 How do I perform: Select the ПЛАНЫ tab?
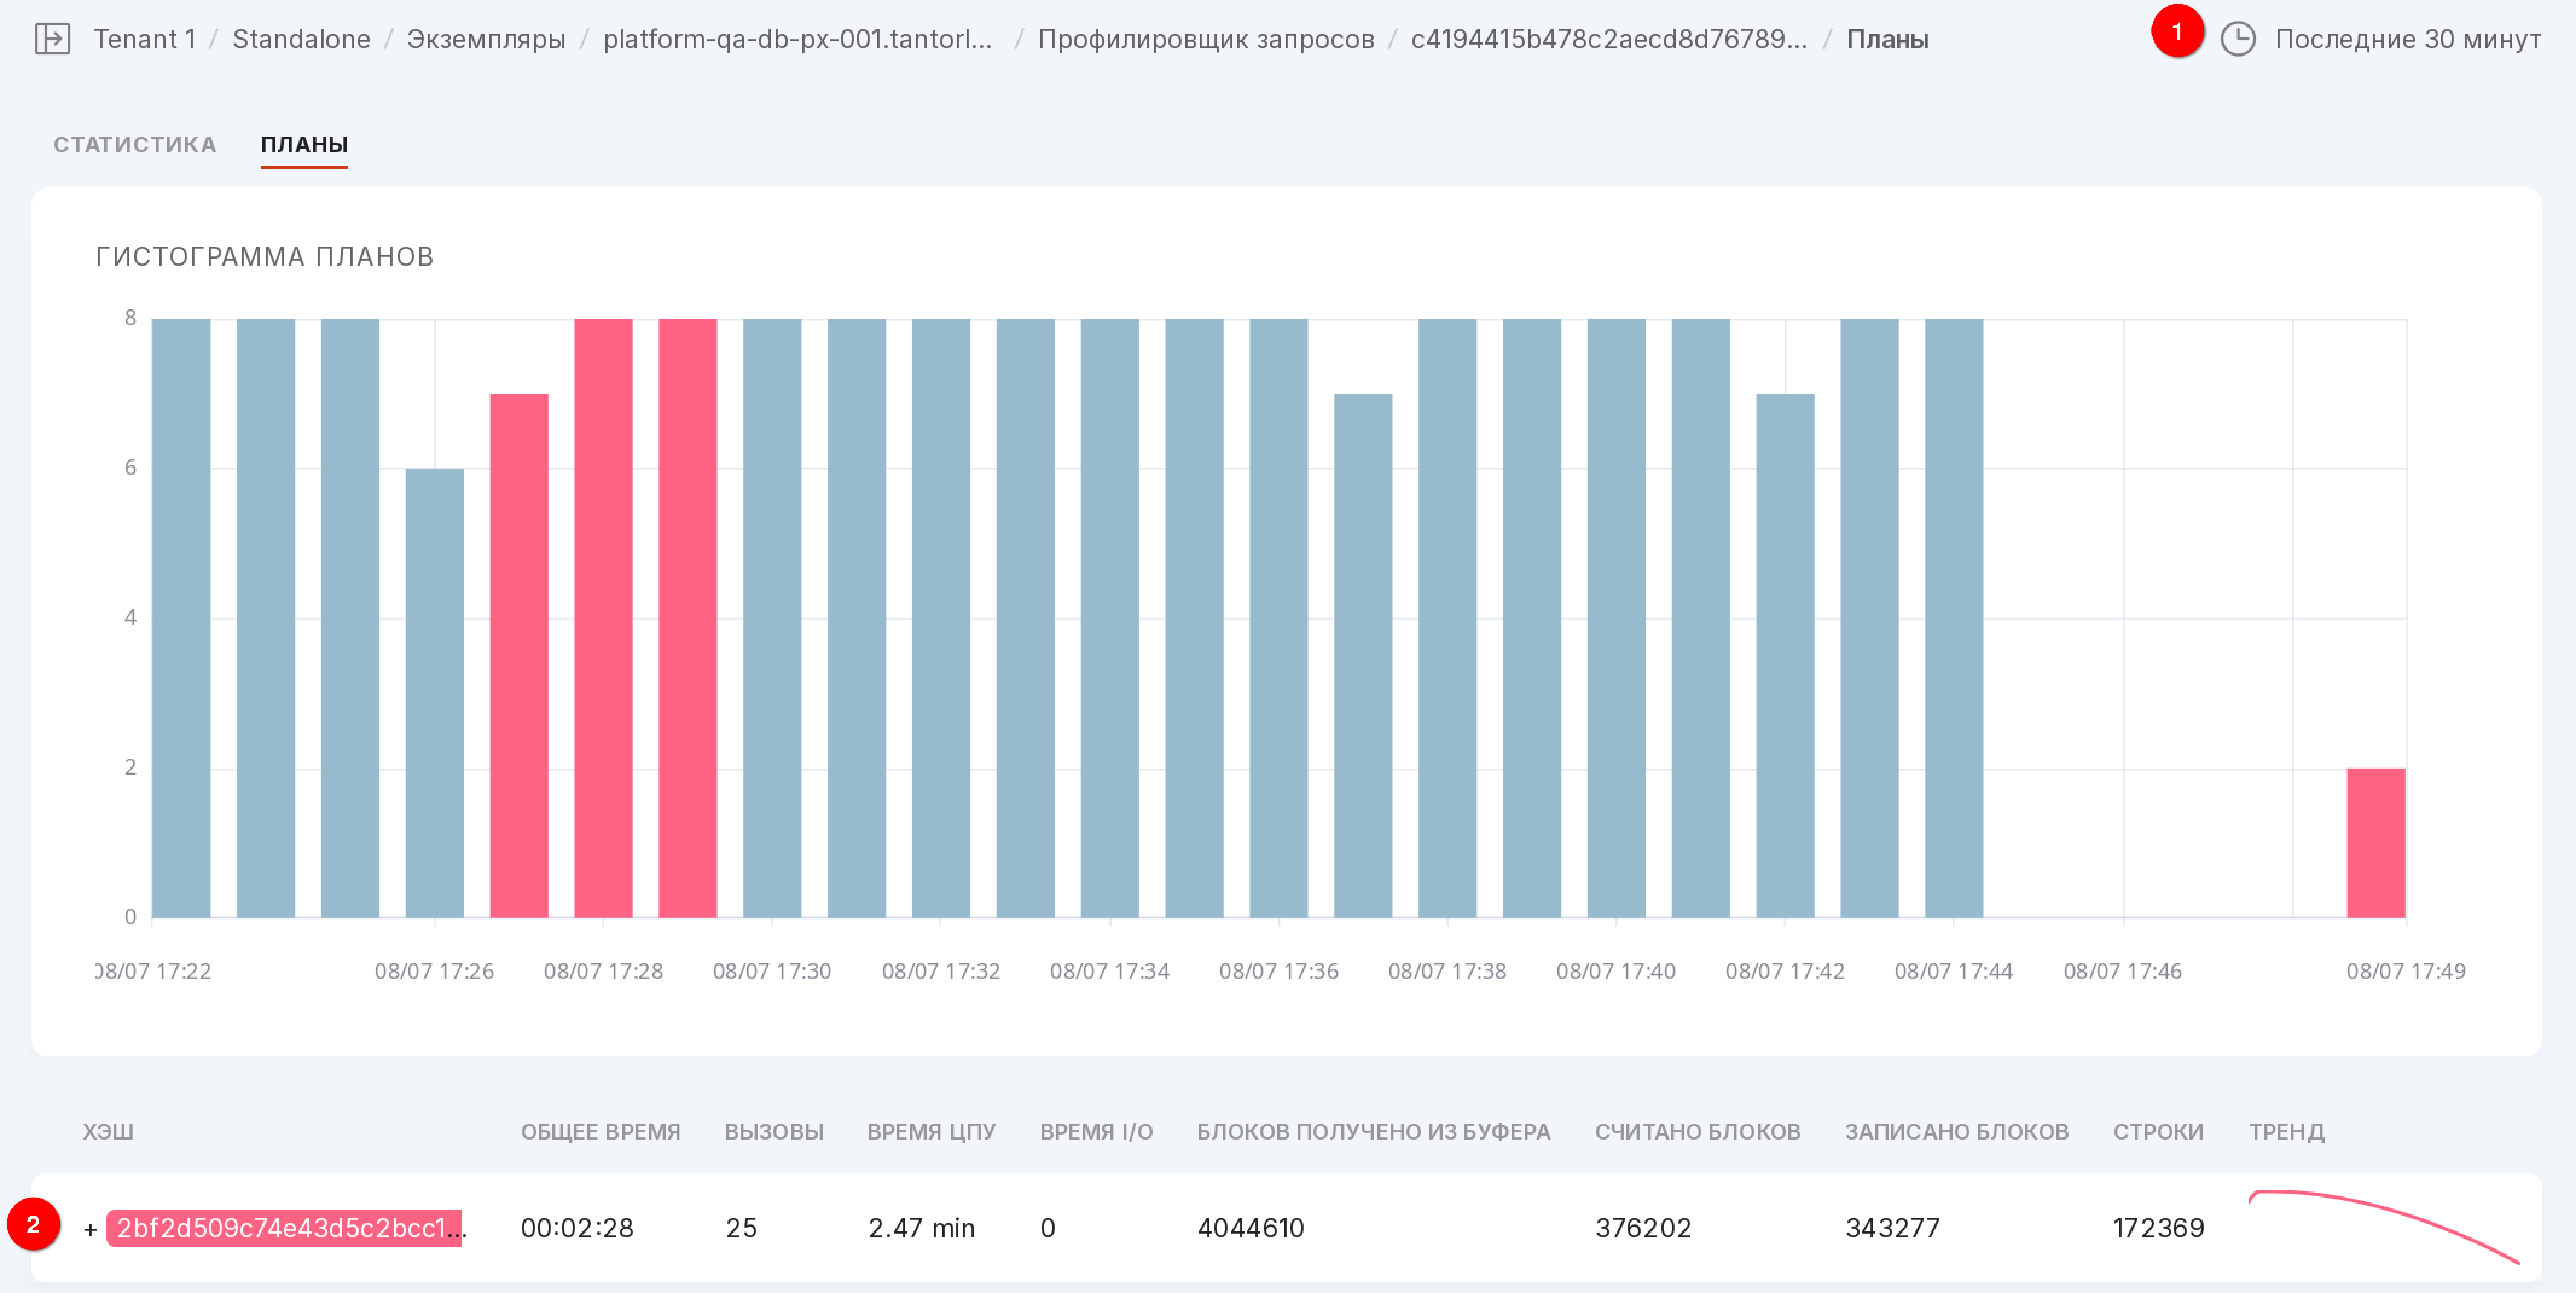pyautogui.click(x=304, y=144)
